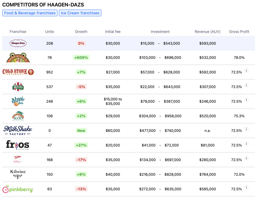Click the 537 units value
This screenshot has height=200, width=257.
49,87
